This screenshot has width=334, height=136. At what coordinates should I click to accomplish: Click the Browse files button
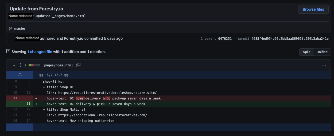click(x=313, y=9)
